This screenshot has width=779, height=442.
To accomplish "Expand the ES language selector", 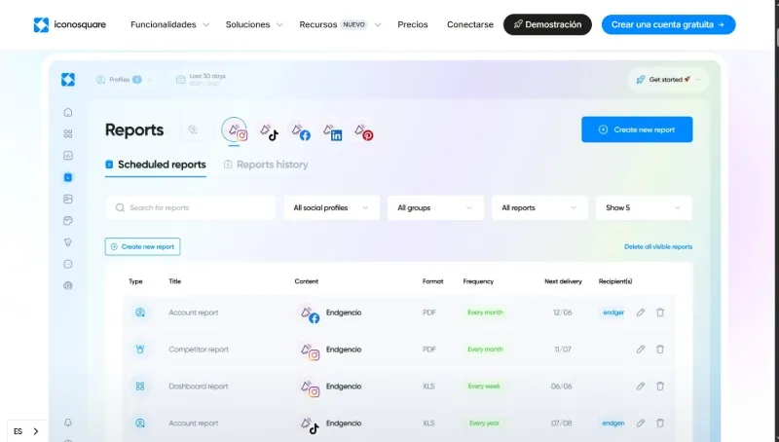I will click(x=26, y=431).
